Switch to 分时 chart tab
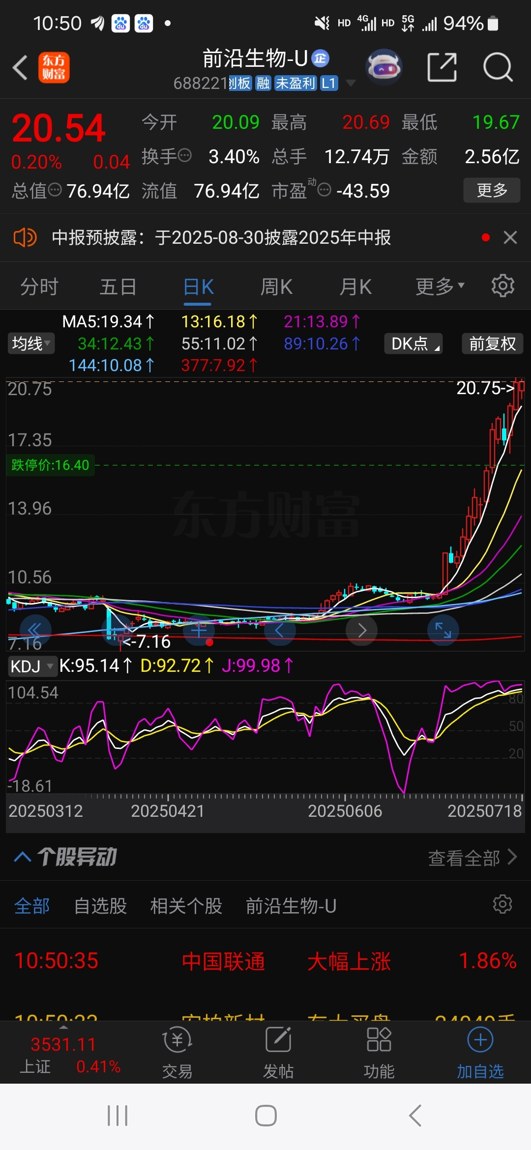 [39, 287]
